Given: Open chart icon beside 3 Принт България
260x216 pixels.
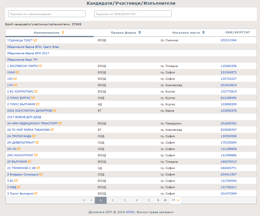Looking at the screenshot, I should click(x=36, y=193).
